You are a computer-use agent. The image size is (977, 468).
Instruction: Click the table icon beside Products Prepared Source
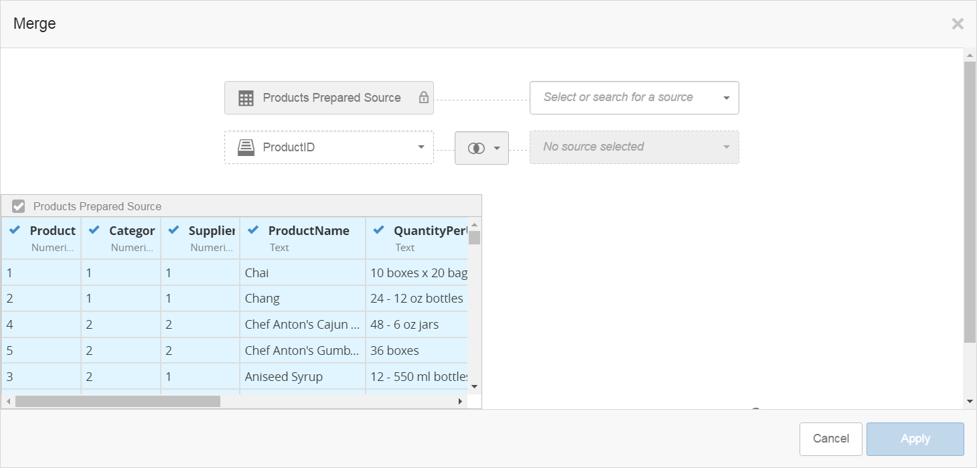tap(246, 98)
